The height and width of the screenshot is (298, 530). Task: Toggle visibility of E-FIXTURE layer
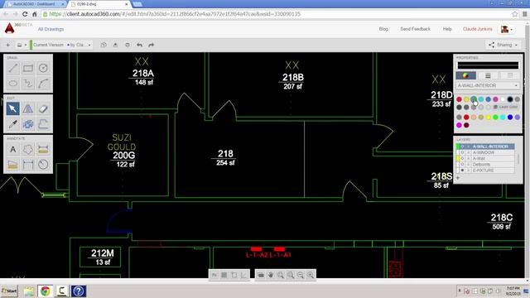pyautogui.click(x=462, y=171)
